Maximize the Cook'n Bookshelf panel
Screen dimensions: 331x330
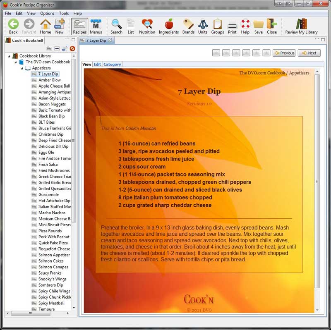tap(74, 39)
